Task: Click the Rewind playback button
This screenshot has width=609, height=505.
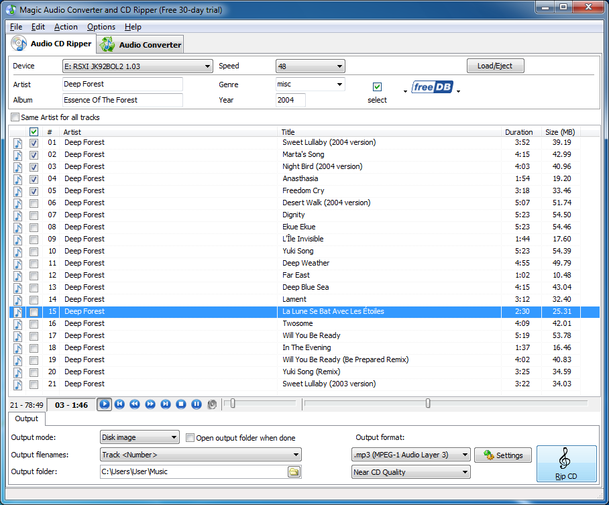Action: (x=135, y=404)
